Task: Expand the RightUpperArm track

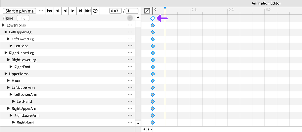Action: point(9,108)
